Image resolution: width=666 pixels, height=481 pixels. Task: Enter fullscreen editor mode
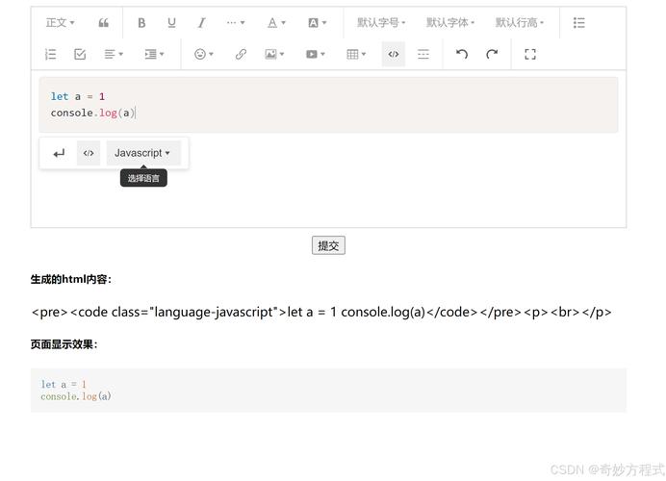(x=530, y=55)
